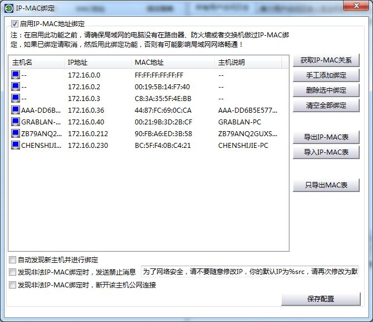Click the computer icon for host 172.16.0.0

coord(16,75)
